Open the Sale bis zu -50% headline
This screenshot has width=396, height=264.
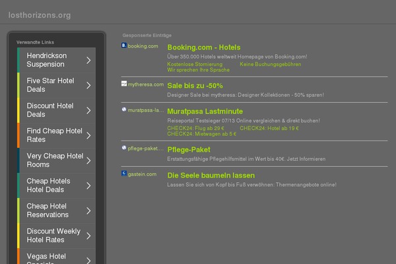[195, 86]
